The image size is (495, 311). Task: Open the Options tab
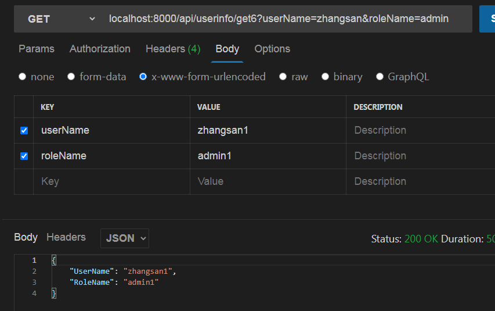pyautogui.click(x=272, y=49)
